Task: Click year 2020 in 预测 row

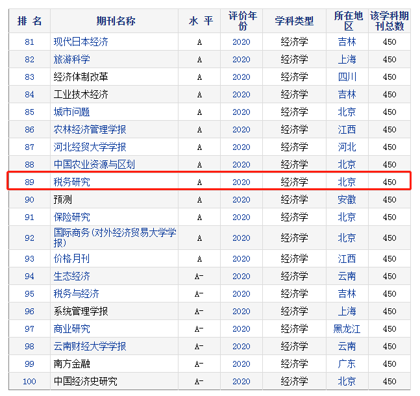Action: pos(241,199)
